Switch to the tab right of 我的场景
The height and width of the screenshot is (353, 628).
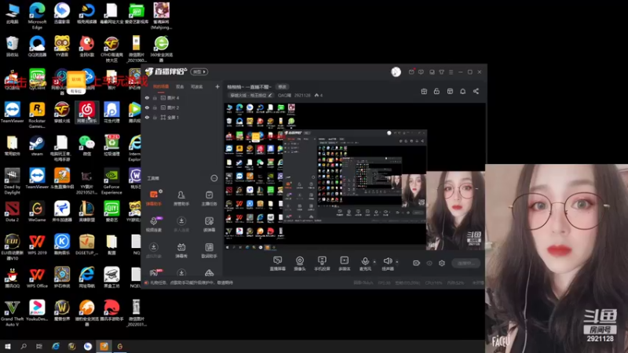click(x=180, y=86)
